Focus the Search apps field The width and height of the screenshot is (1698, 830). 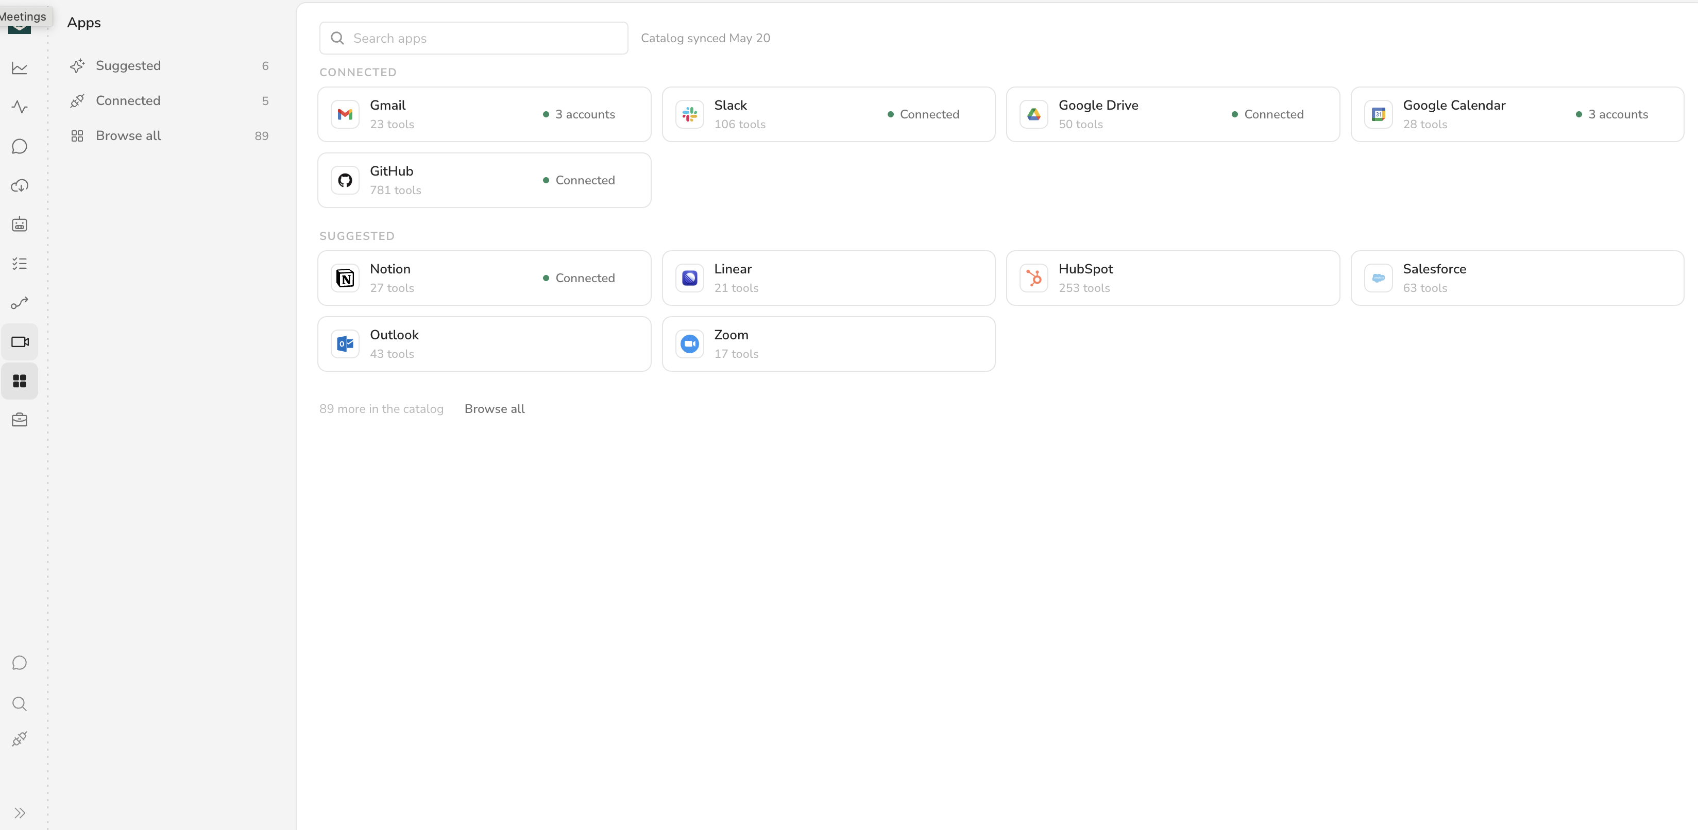(x=473, y=38)
